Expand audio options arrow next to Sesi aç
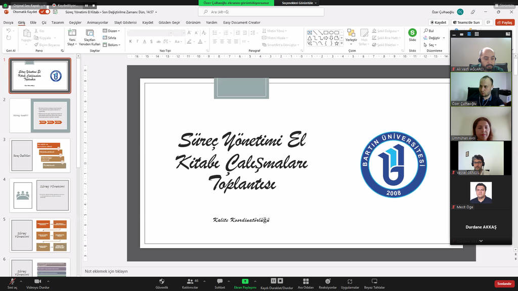This screenshot has width=518, height=291. (x=21, y=281)
